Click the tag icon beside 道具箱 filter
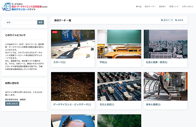Image resolution: width=196 pixels, height=127 pixels. pos(176,20)
